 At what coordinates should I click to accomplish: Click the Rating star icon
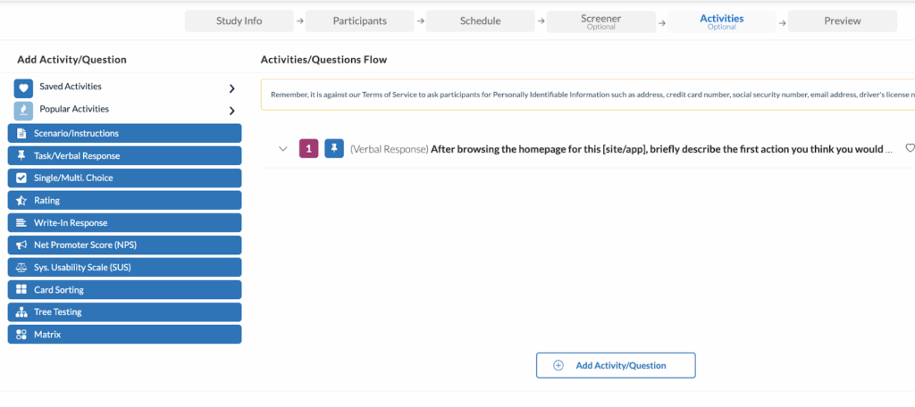21,201
